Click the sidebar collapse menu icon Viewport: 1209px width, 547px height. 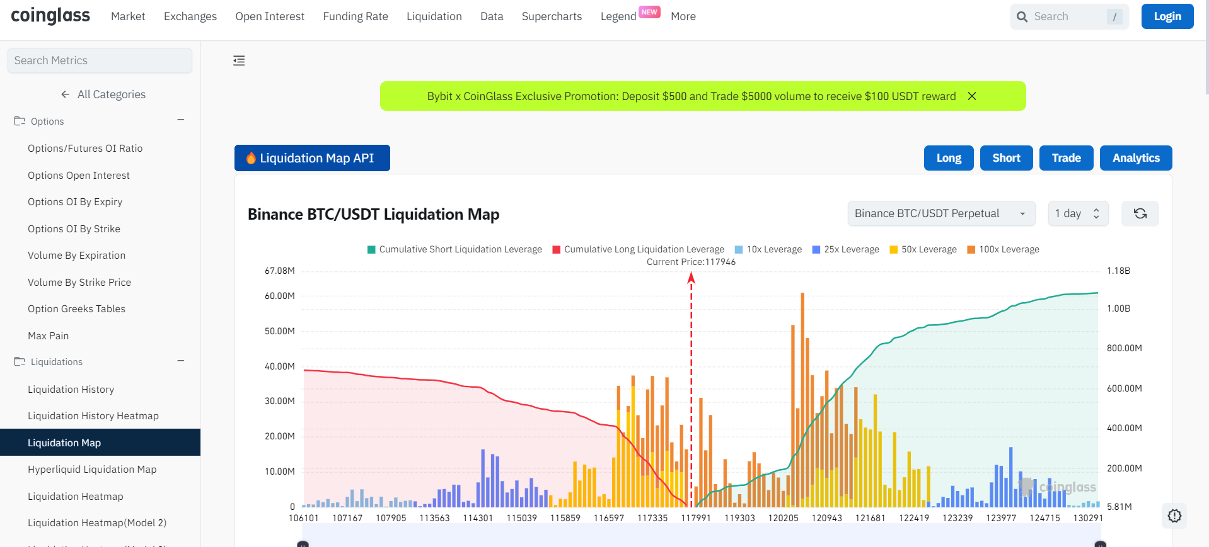tap(239, 60)
